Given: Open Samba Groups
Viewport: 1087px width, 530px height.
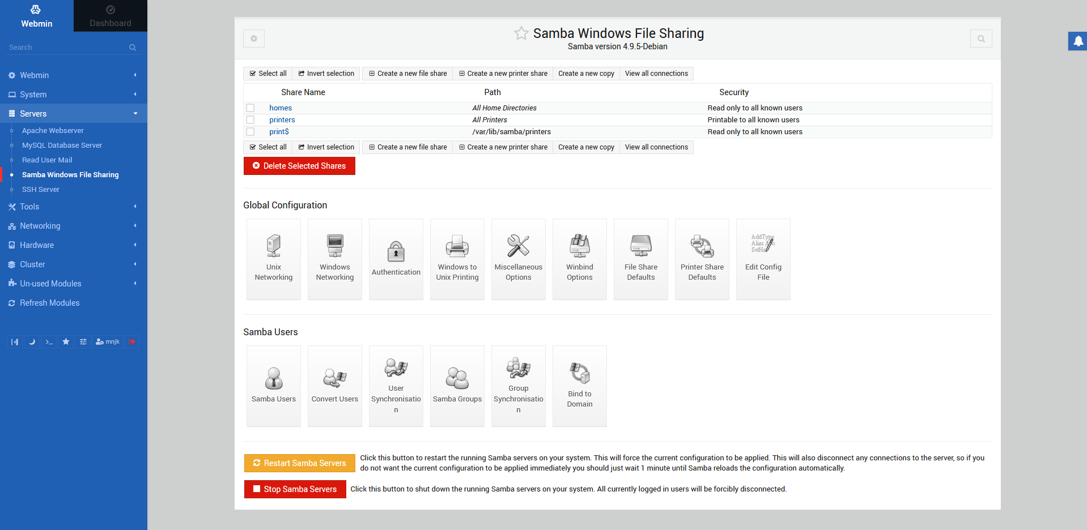Looking at the screenshot, I should (x=457, y=386).
